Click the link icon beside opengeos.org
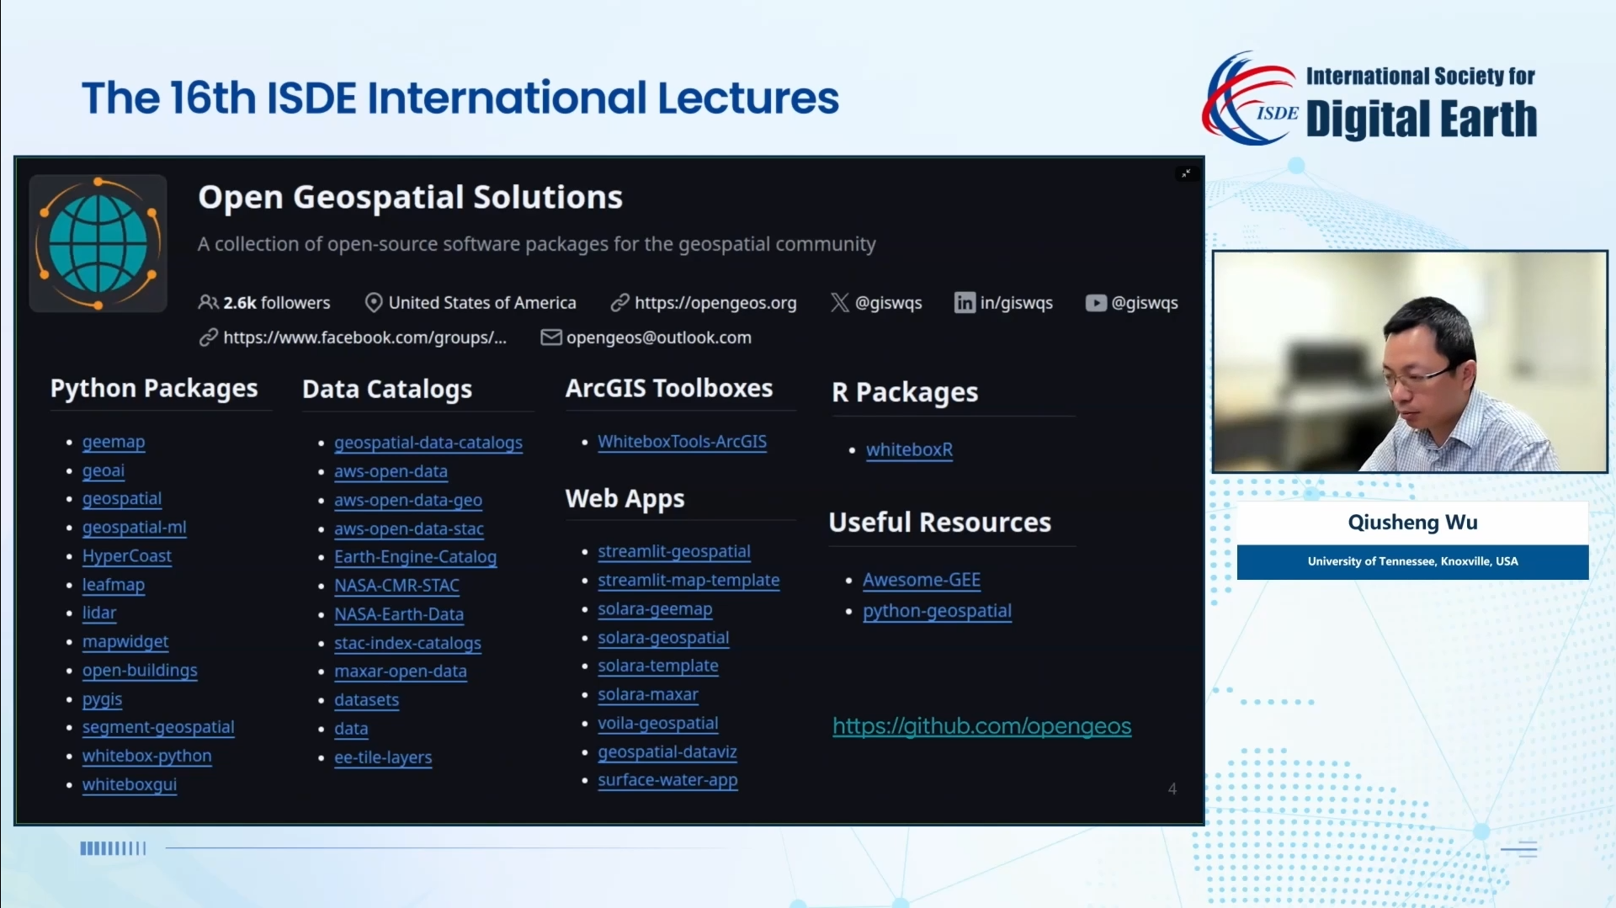Screen dimensions: 1616x908 click(620, 302)
